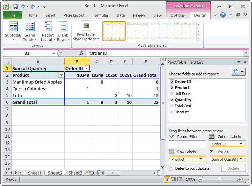Open the Excel application icon menu

tap(6, 7)
